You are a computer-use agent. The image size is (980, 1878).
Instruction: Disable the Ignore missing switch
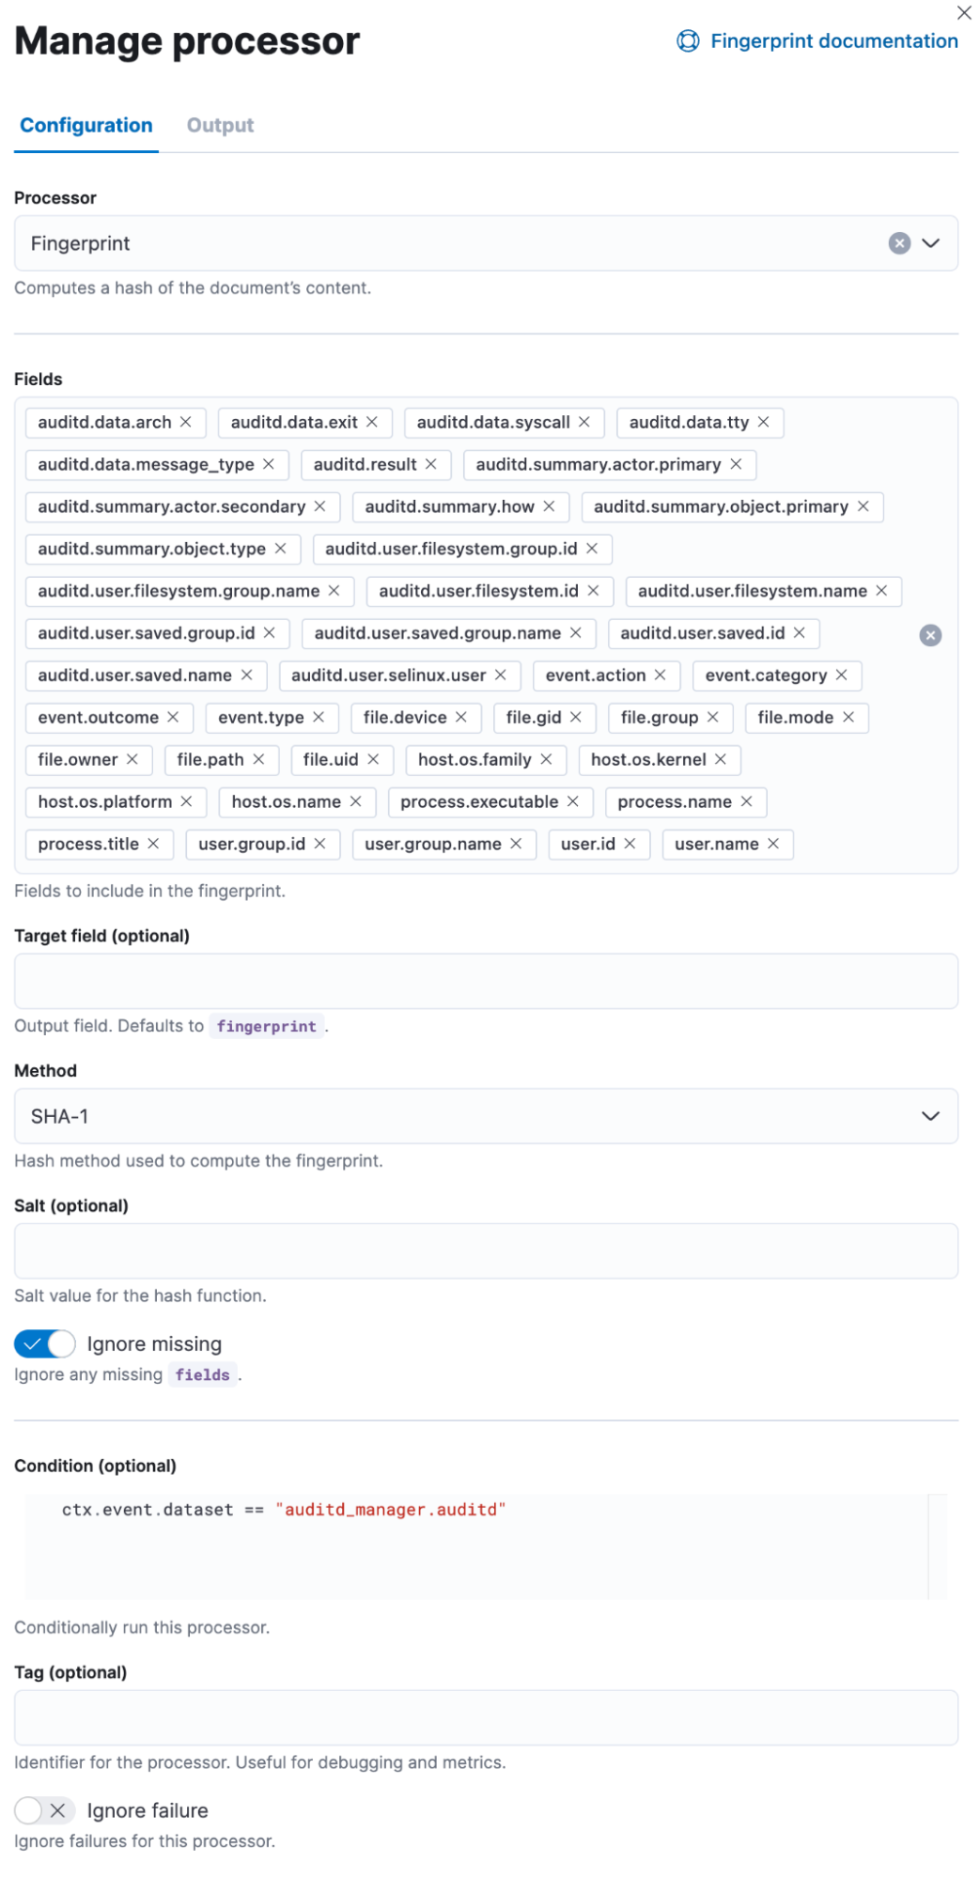[45, 1344]
